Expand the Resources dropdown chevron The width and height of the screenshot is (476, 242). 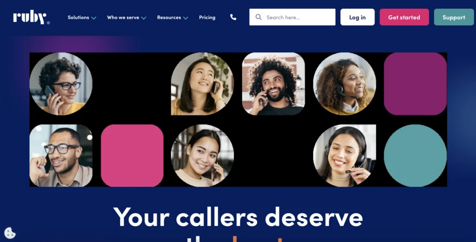coord(185,18)
